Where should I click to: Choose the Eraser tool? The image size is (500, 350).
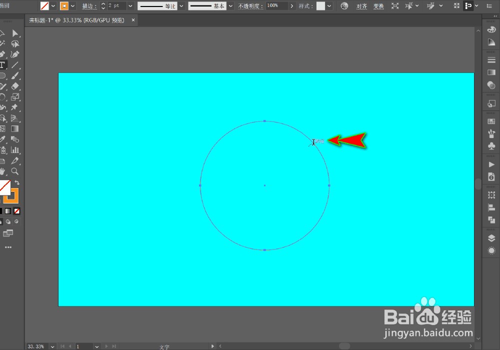pos(15,86)
